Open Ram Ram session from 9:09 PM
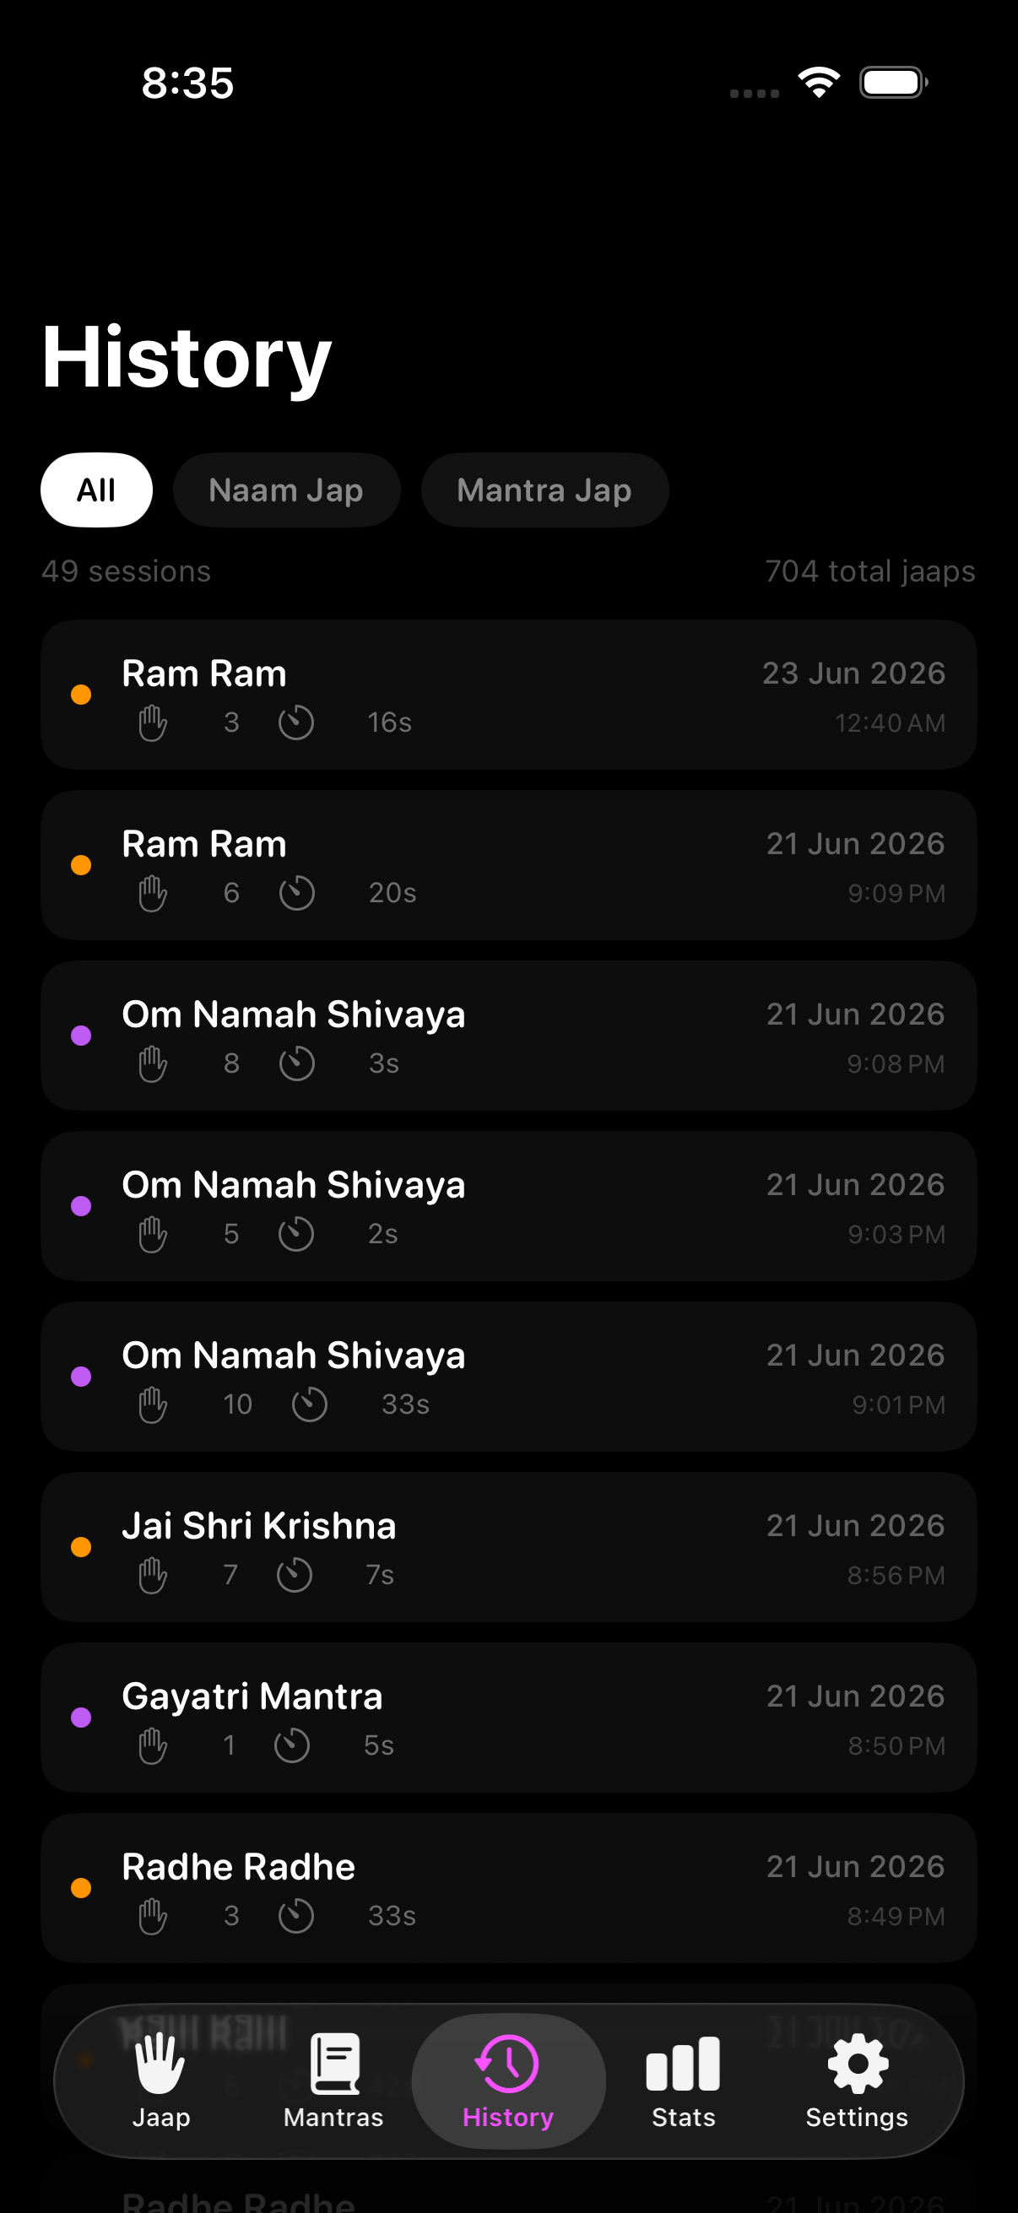The image size is (1018, 2213). tap(508, 865)
